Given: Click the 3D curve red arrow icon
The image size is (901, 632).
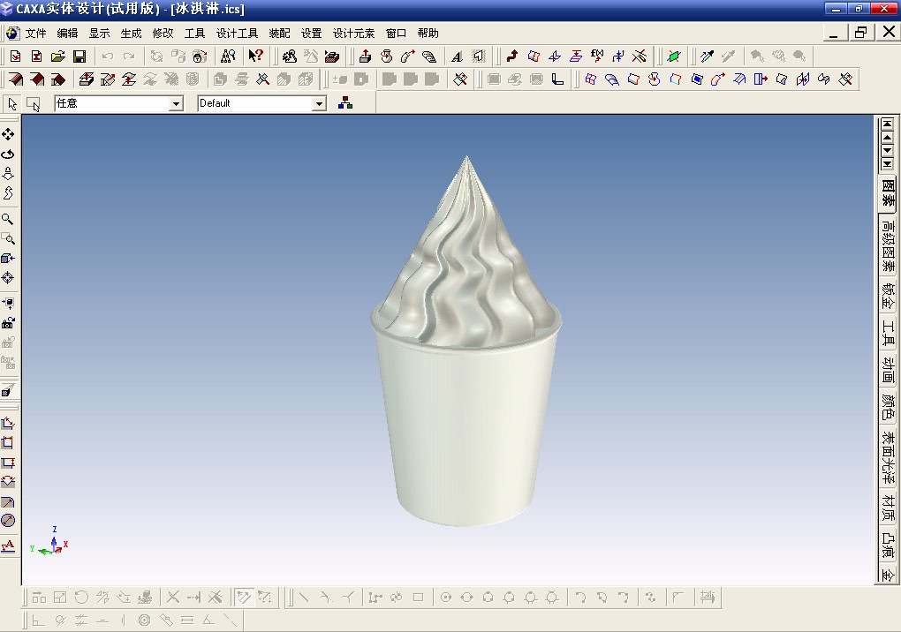Looking at the screenshot, I should click(511, 56).
